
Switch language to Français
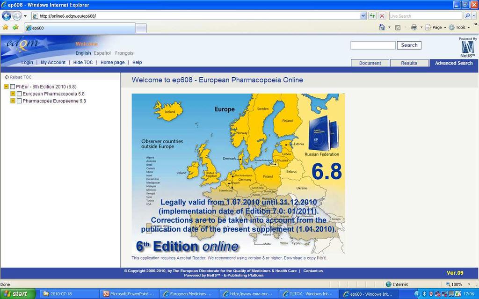pos(124,53)
